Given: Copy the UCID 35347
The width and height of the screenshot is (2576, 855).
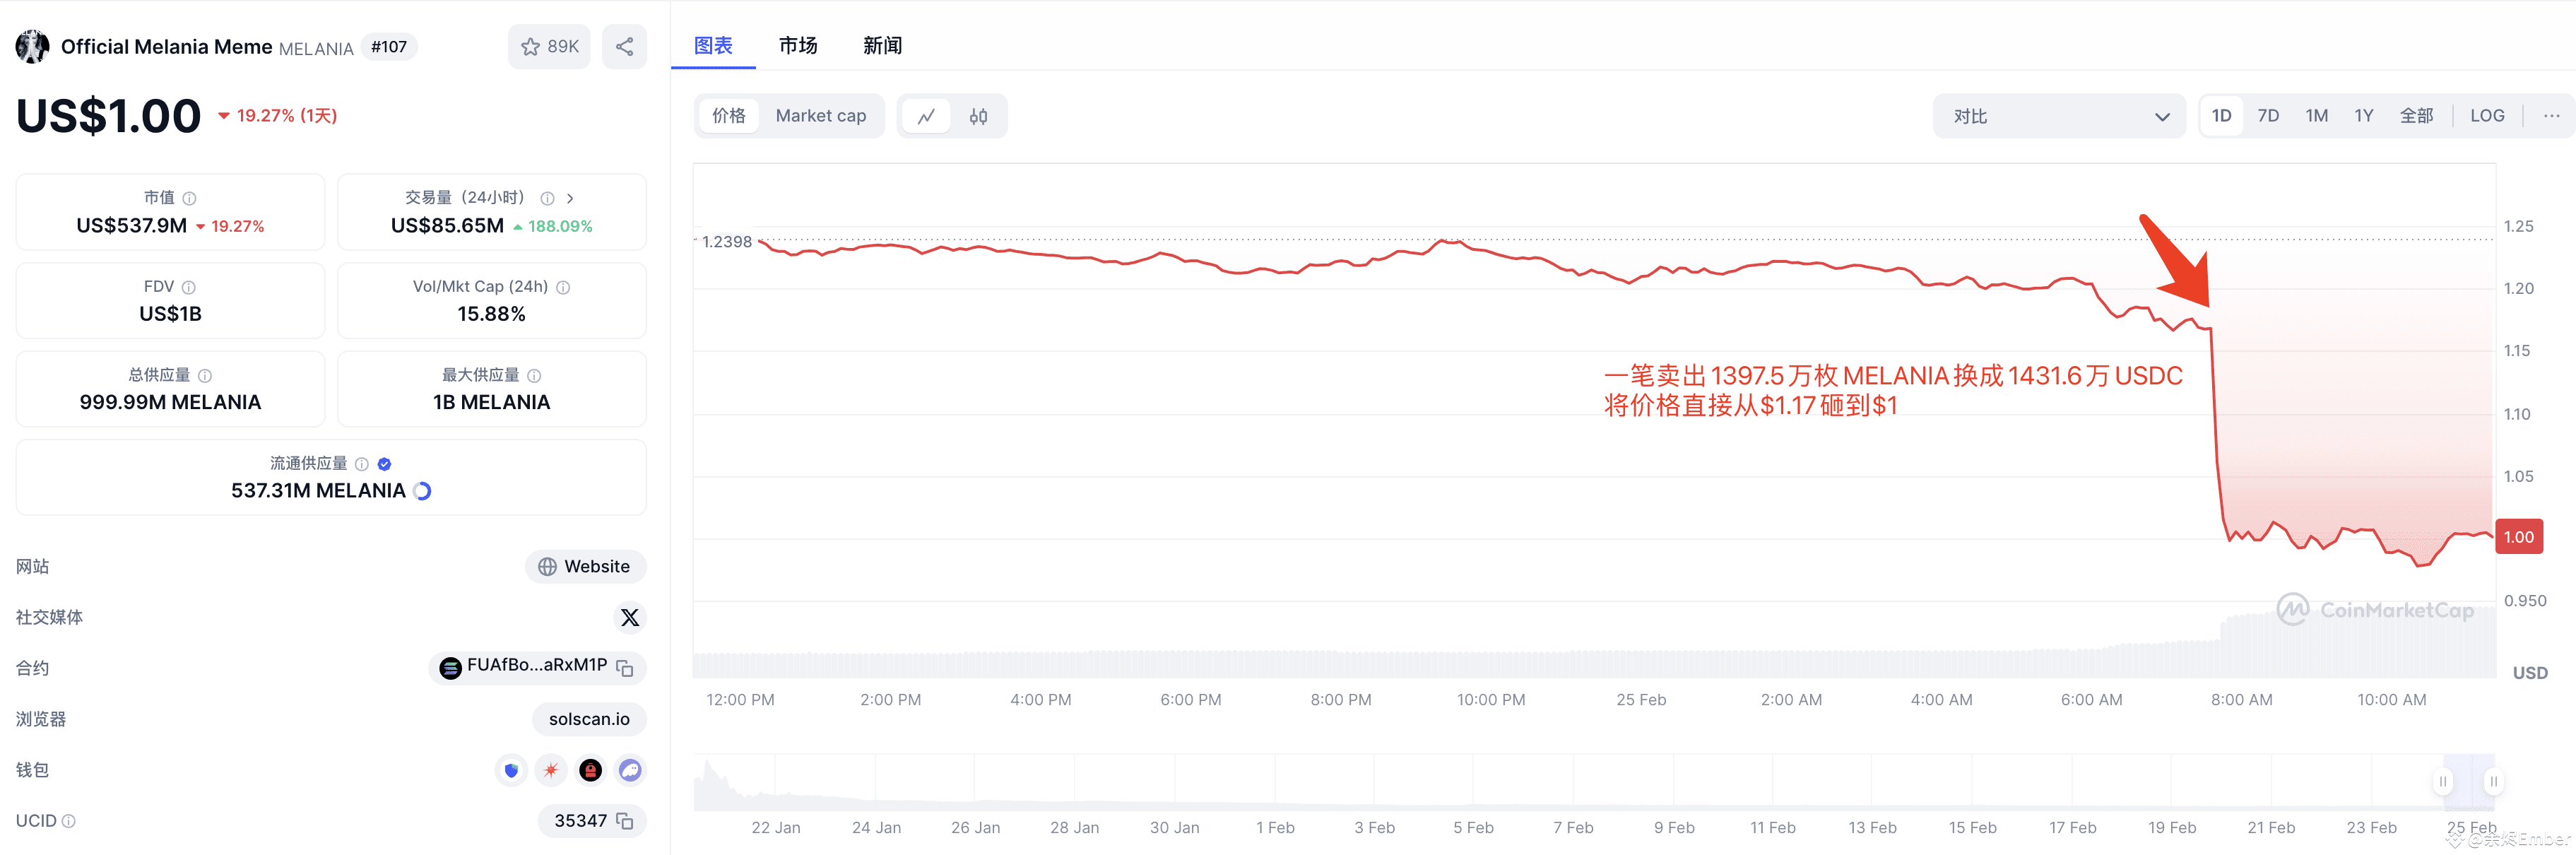Looking at the screenshot, I should [x=625, y=822].
